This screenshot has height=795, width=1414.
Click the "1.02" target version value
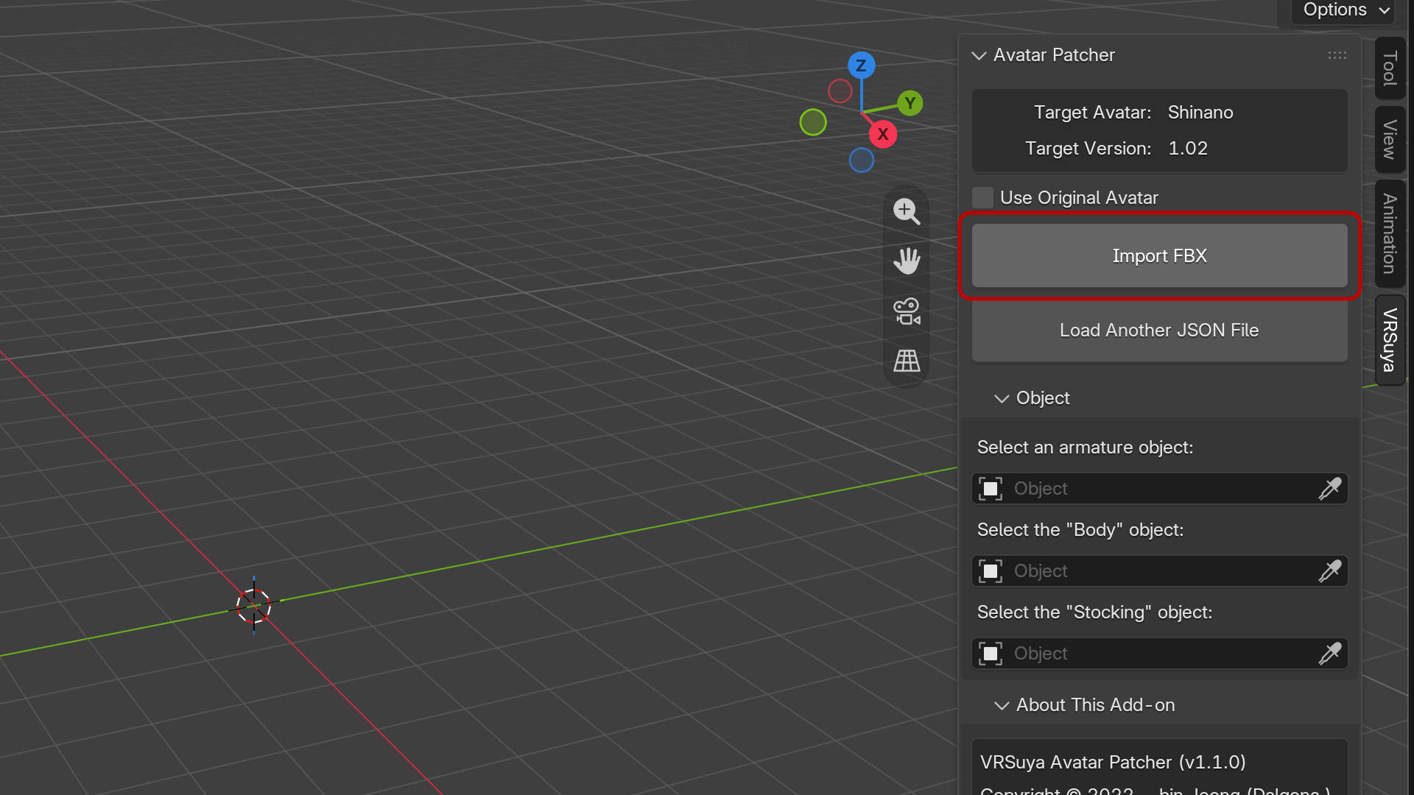1188,149
